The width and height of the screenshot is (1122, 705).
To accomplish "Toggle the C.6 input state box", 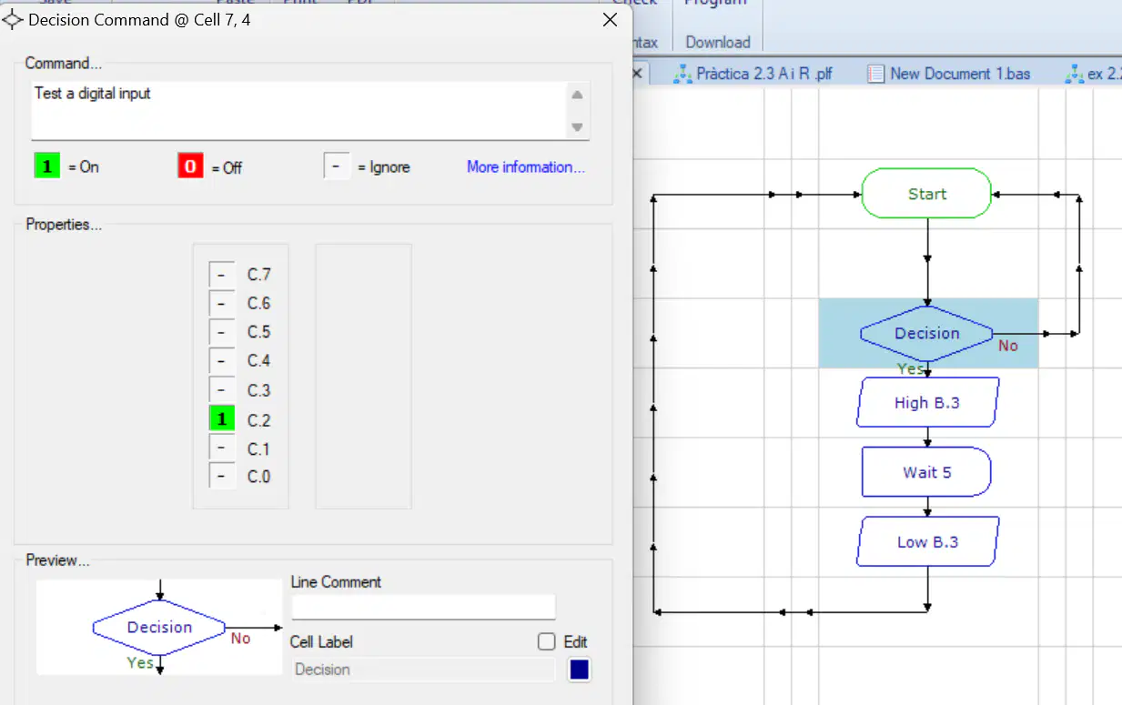I will tap(221, 304).
